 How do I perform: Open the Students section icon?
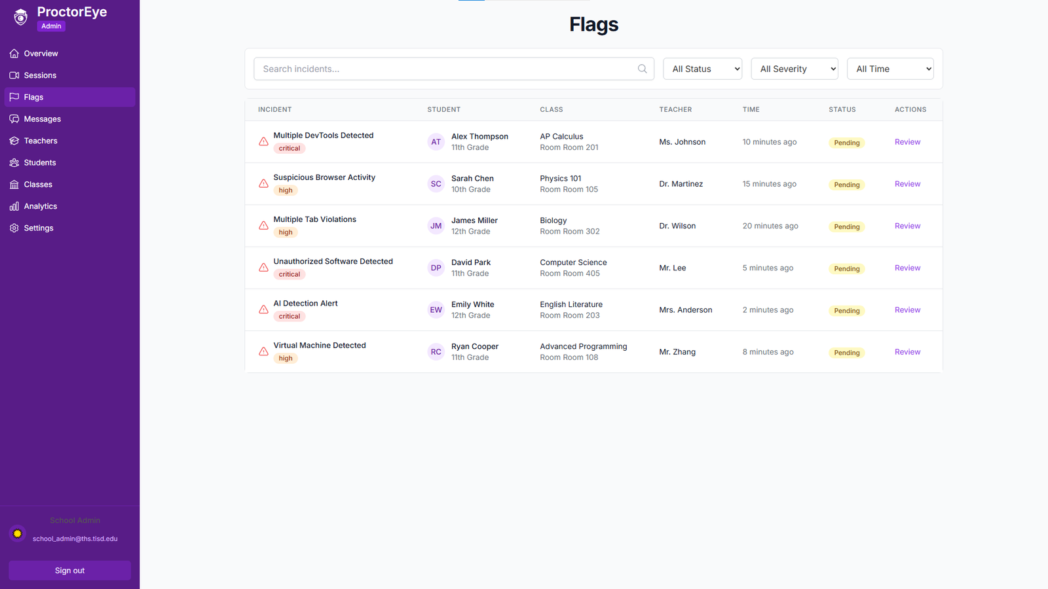[x=14, y=162]
